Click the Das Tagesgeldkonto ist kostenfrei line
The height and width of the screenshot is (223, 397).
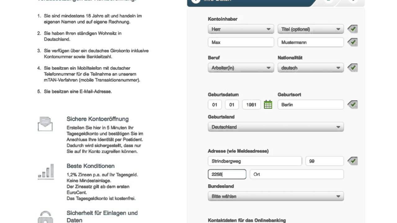[x=101, y=199]
